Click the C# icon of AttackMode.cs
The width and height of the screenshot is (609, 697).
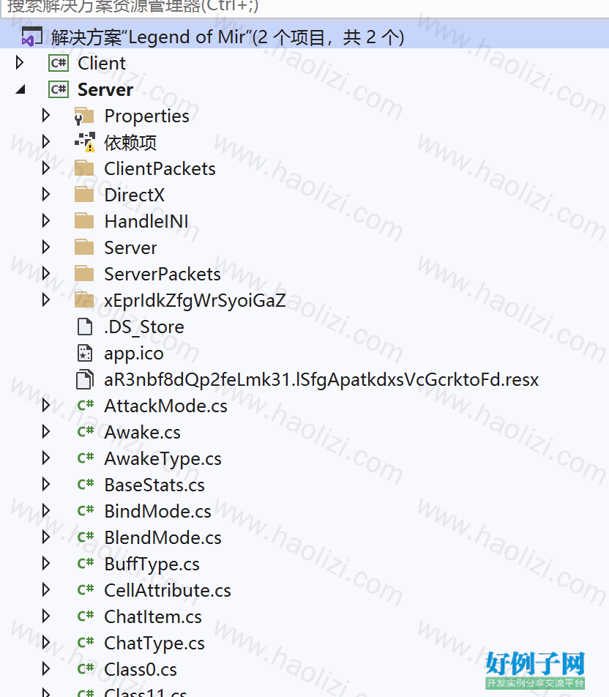(x=86, y=405)
